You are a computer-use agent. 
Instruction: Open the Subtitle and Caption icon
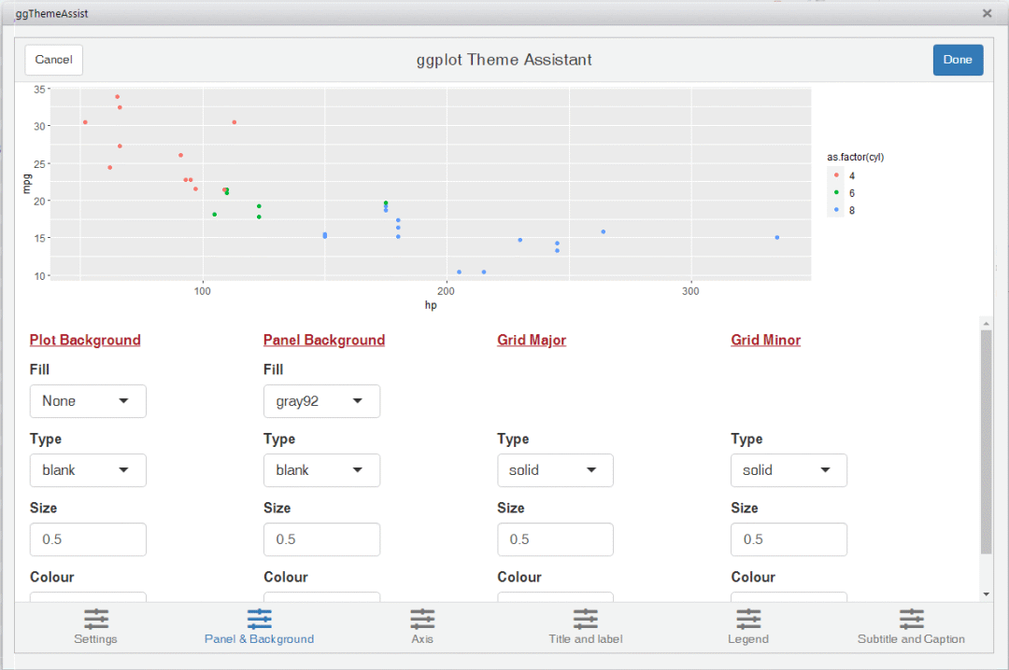pos(911,619)
